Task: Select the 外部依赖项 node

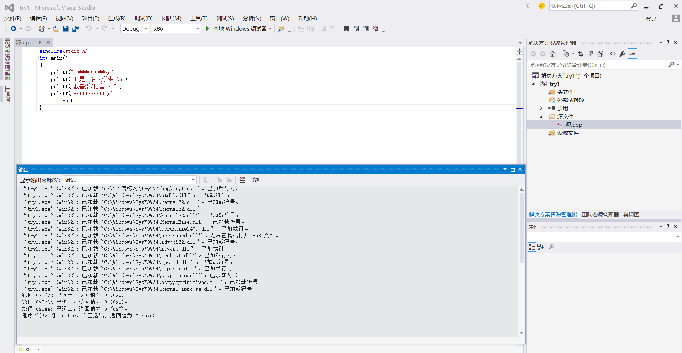Action: click(x=571, y=100)
